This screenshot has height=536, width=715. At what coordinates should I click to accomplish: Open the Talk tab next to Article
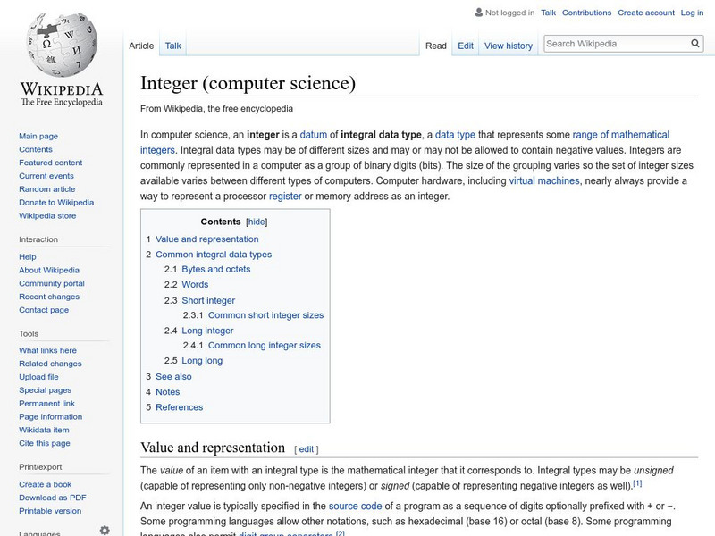pyautogui.click(x=172, y=46)
